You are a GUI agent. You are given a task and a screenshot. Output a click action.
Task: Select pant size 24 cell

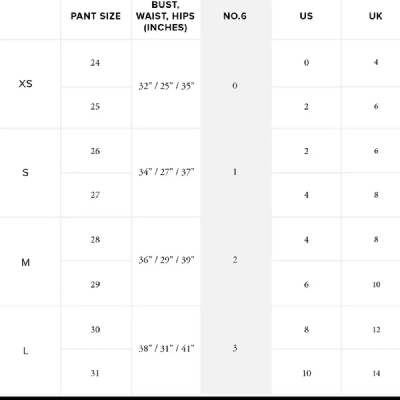[x=95, y=63]
